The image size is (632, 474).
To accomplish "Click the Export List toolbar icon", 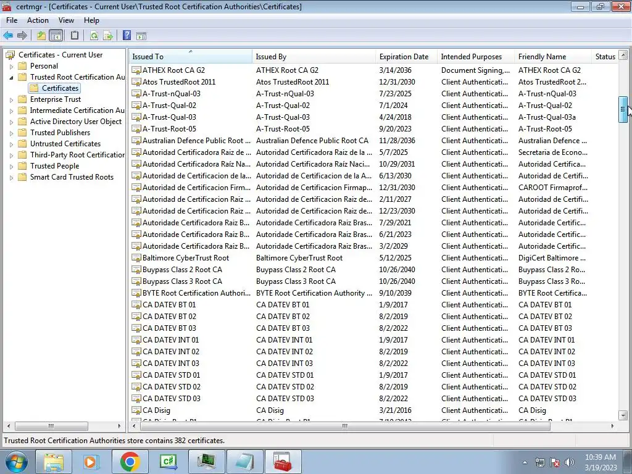I will 108,35.
